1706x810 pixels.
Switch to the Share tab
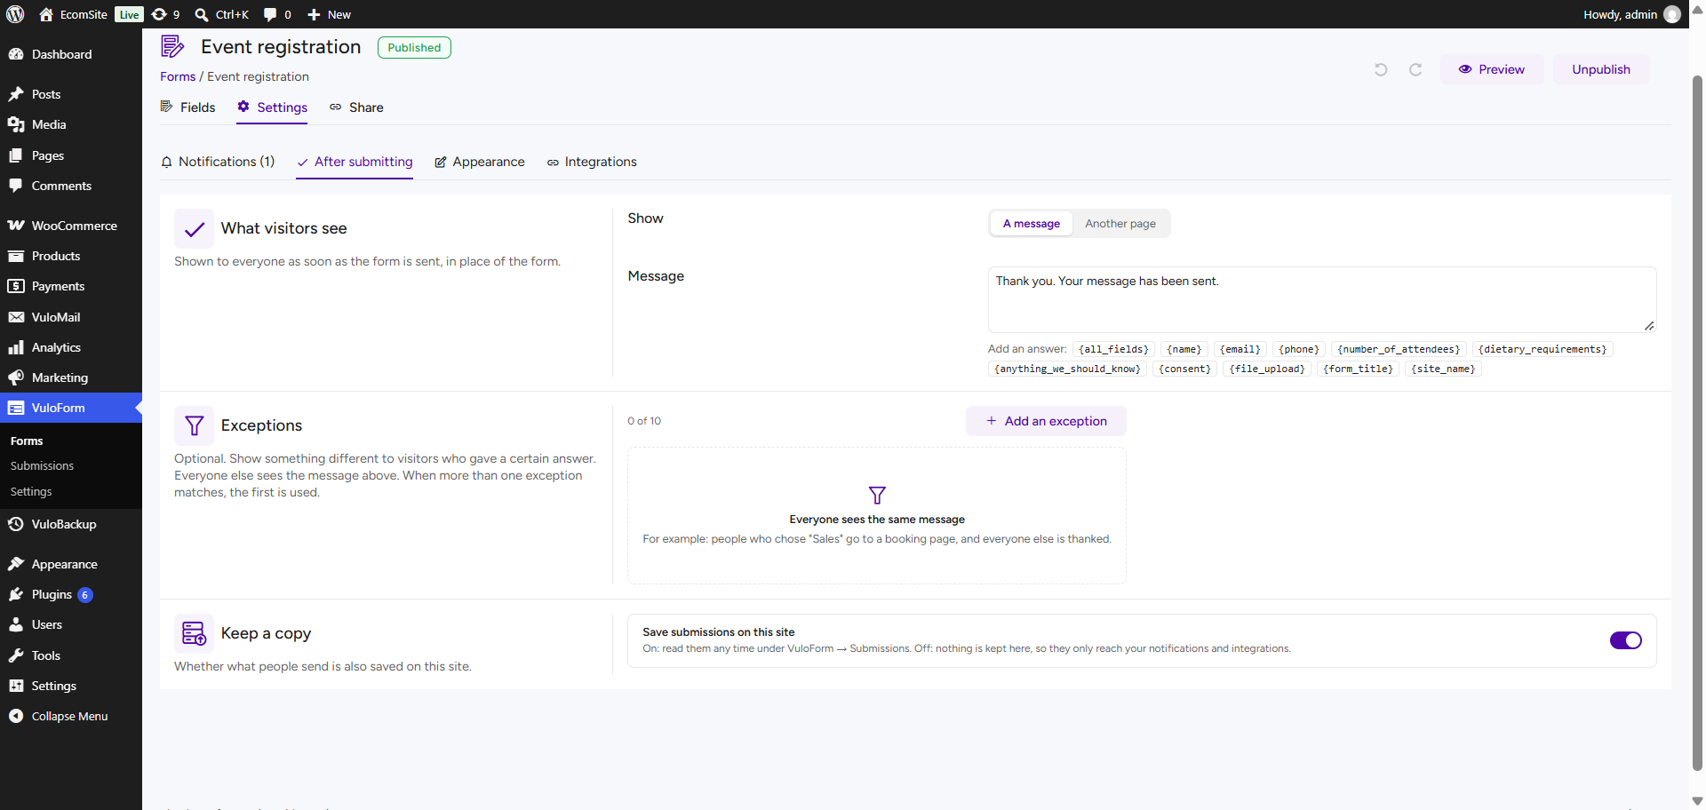[356, 107]
